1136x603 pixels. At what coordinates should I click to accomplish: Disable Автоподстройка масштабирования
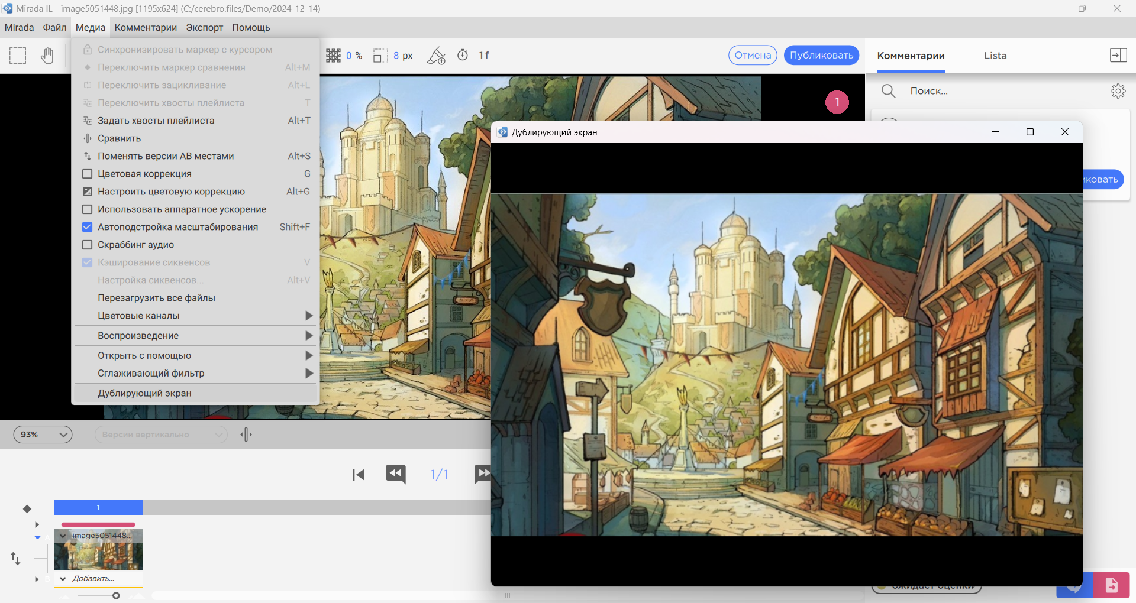[88, 227]
